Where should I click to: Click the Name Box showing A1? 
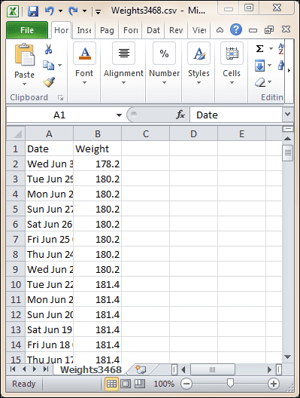pyautogui.click(x=59, y=115)
